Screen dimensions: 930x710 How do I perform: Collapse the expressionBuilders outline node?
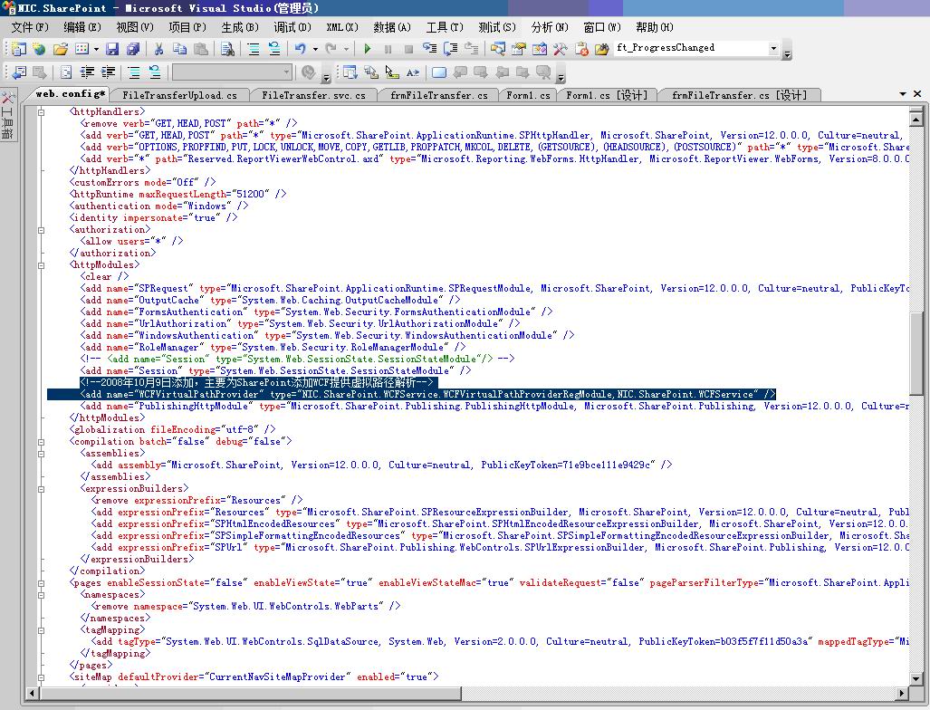(42, 489)
